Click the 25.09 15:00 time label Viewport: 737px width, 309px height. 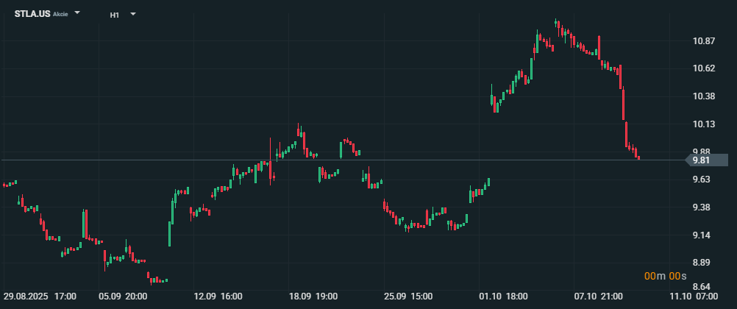[408, 296]
